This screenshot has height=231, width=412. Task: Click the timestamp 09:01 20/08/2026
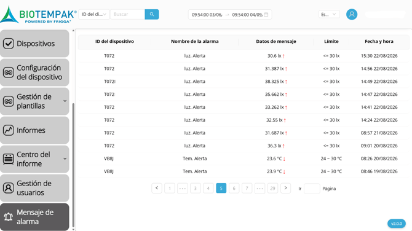pos(379,146)
